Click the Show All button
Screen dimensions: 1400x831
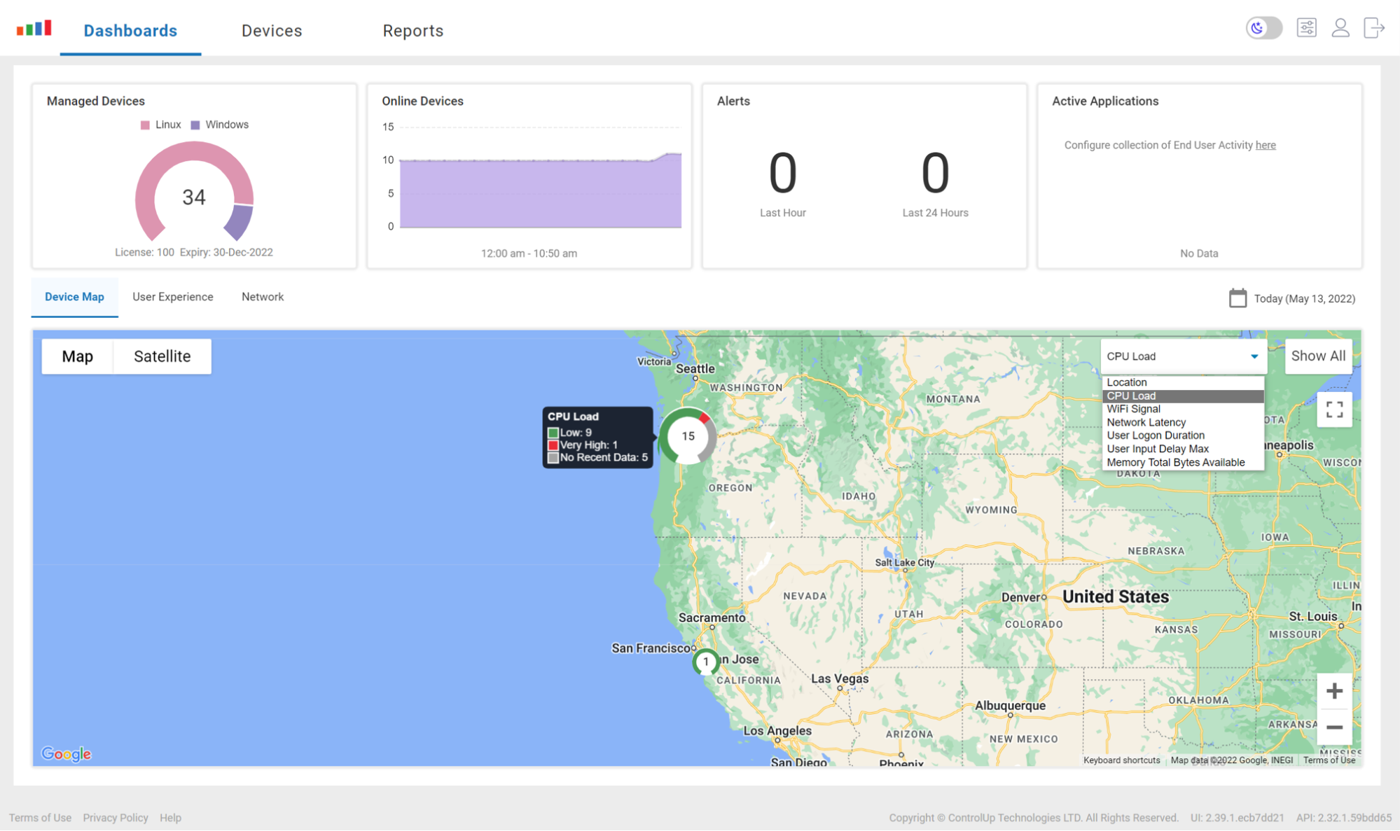(x=1318, y=356)
